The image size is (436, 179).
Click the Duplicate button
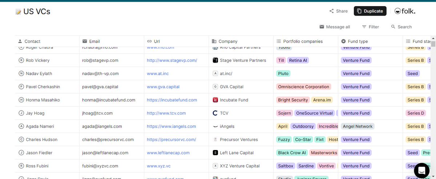pyautogui.click(x=370, y=11)
